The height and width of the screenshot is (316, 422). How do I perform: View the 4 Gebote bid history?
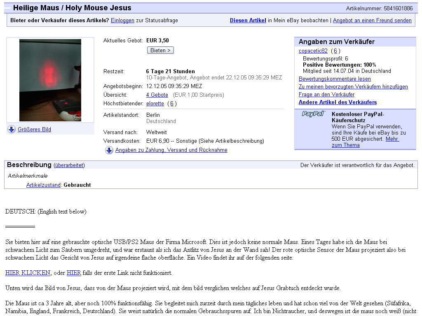click(157, 95)
